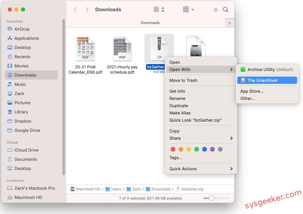Viewport: 303px width, 214px height.
Task: Open the Dropbox folder from sidebar
Action: coord(24,121)
